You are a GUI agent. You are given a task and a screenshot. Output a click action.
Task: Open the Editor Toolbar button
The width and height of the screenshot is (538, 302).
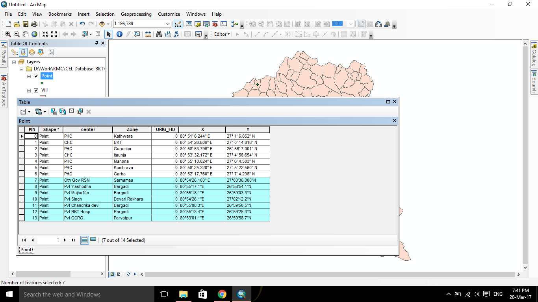pyautogui.click(x=178, y=24)
